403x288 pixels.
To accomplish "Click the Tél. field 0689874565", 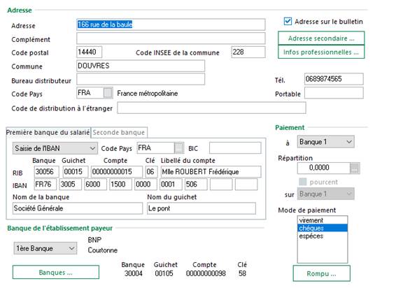I will (334, 79).
